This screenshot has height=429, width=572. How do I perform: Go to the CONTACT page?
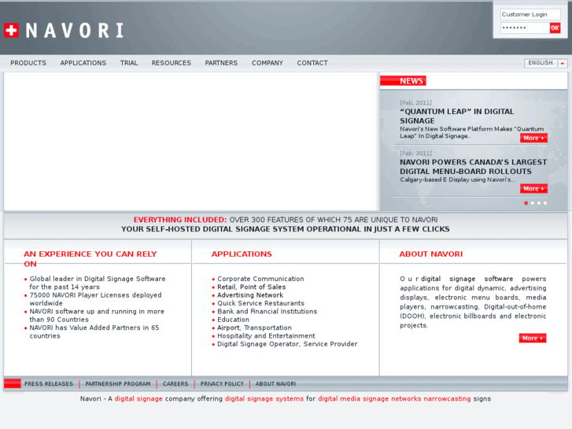tap(312, 63)
